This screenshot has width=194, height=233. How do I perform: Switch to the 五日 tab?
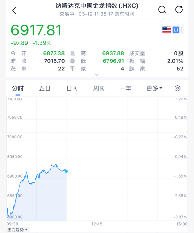tap(45, 88)
